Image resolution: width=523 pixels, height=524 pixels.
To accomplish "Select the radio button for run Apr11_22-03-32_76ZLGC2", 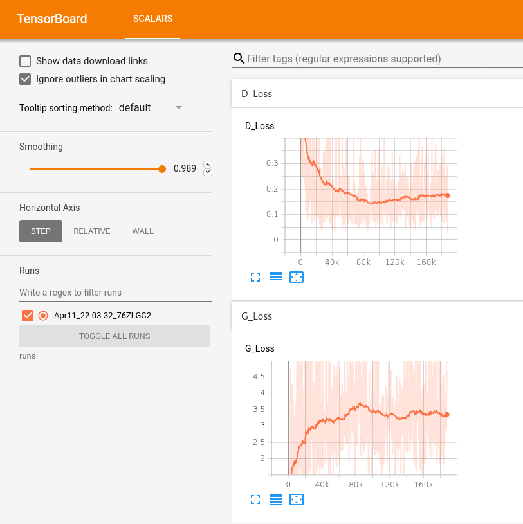I will (43, 315).
